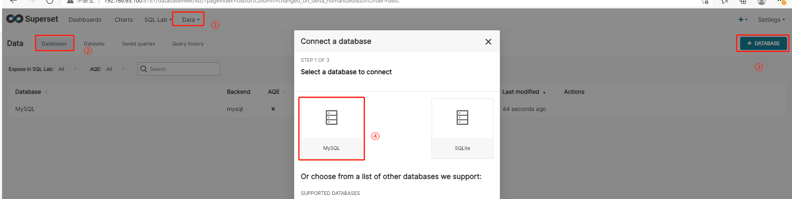Viewport: 792px width, 199px height.
Task: Choose the MySQL database card
Action: 332,128
